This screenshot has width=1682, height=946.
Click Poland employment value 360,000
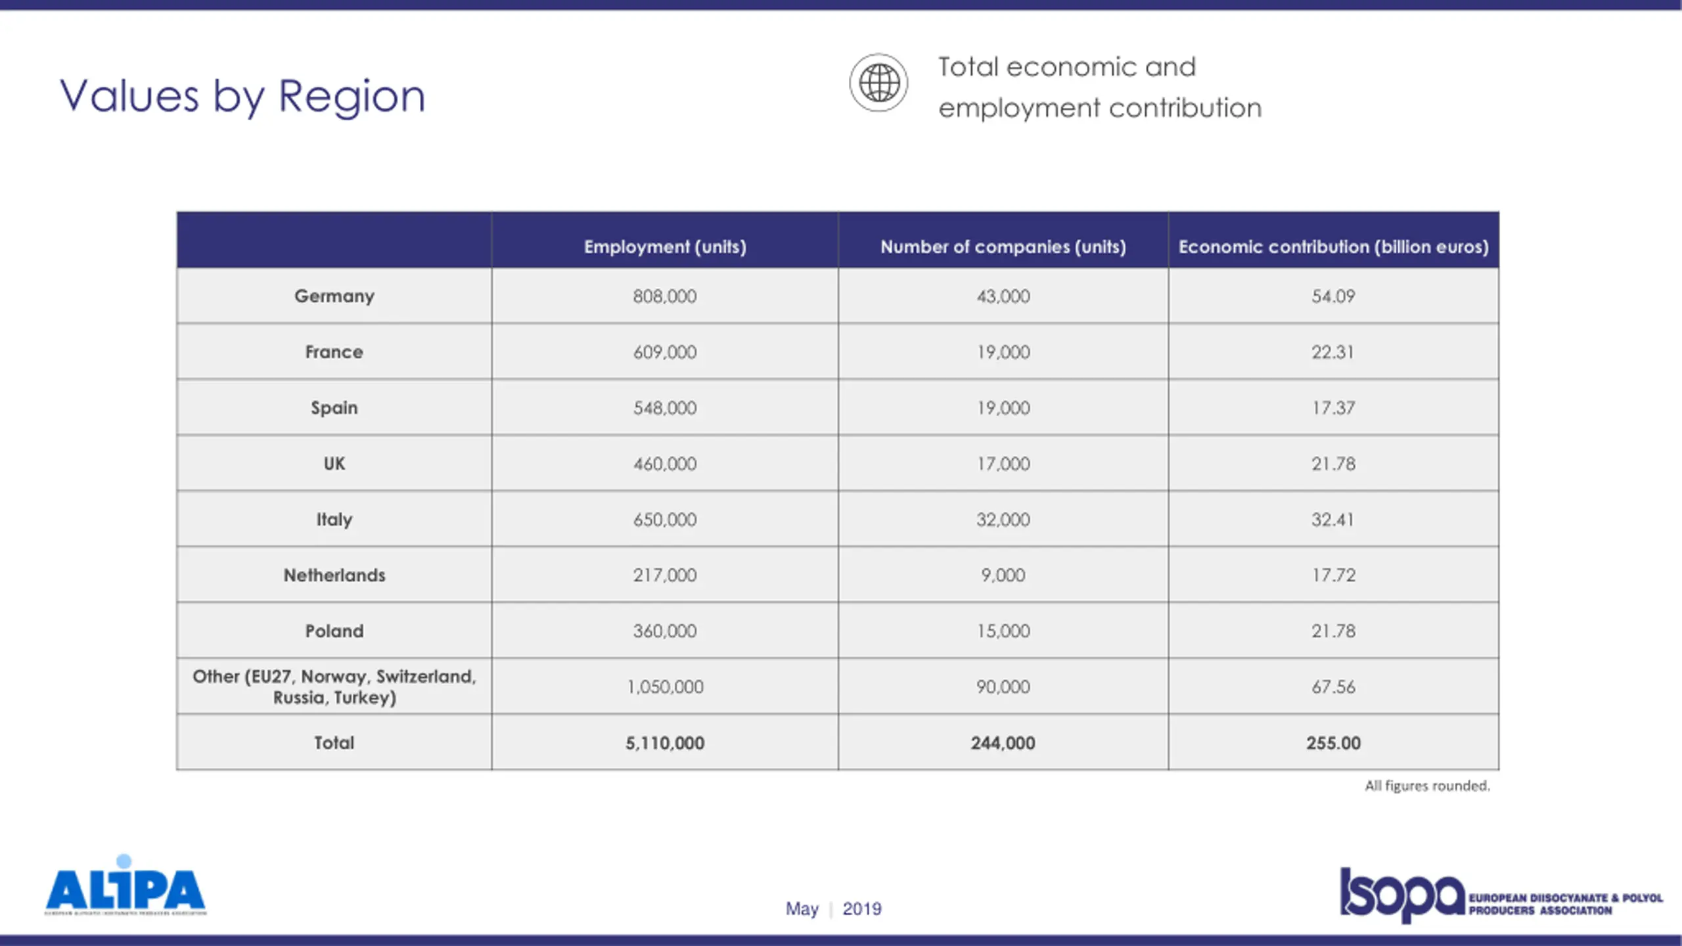point(665,631)
